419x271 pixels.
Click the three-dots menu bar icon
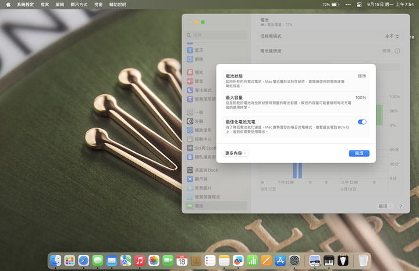coord(348,5)
